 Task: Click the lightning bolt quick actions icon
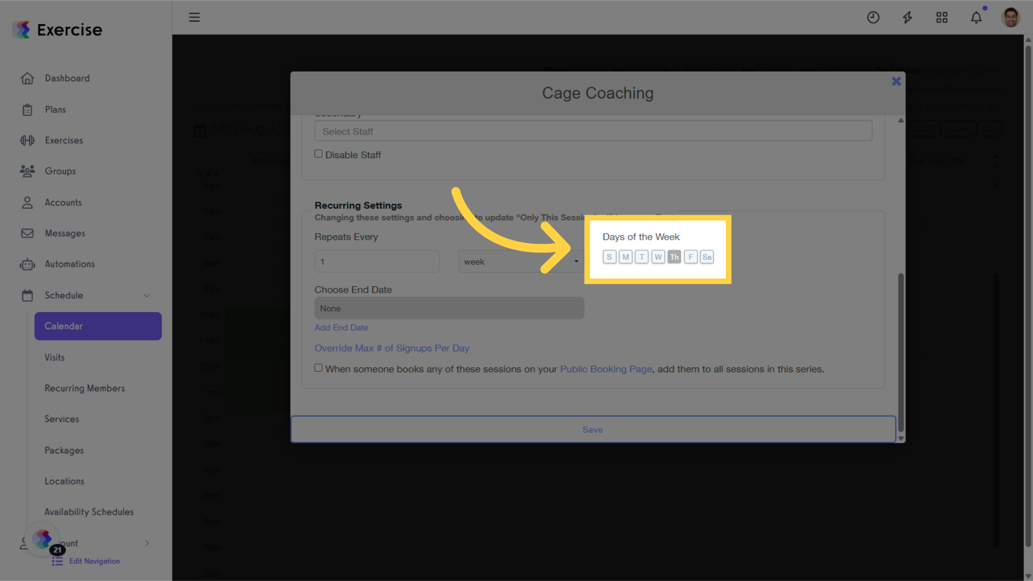coord(907,17)
